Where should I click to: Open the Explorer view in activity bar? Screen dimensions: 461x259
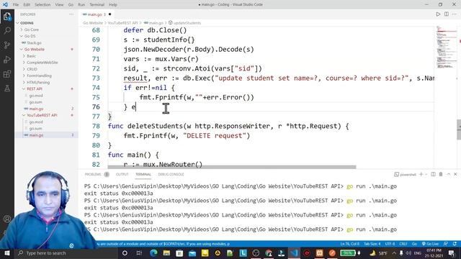[7, 17]
